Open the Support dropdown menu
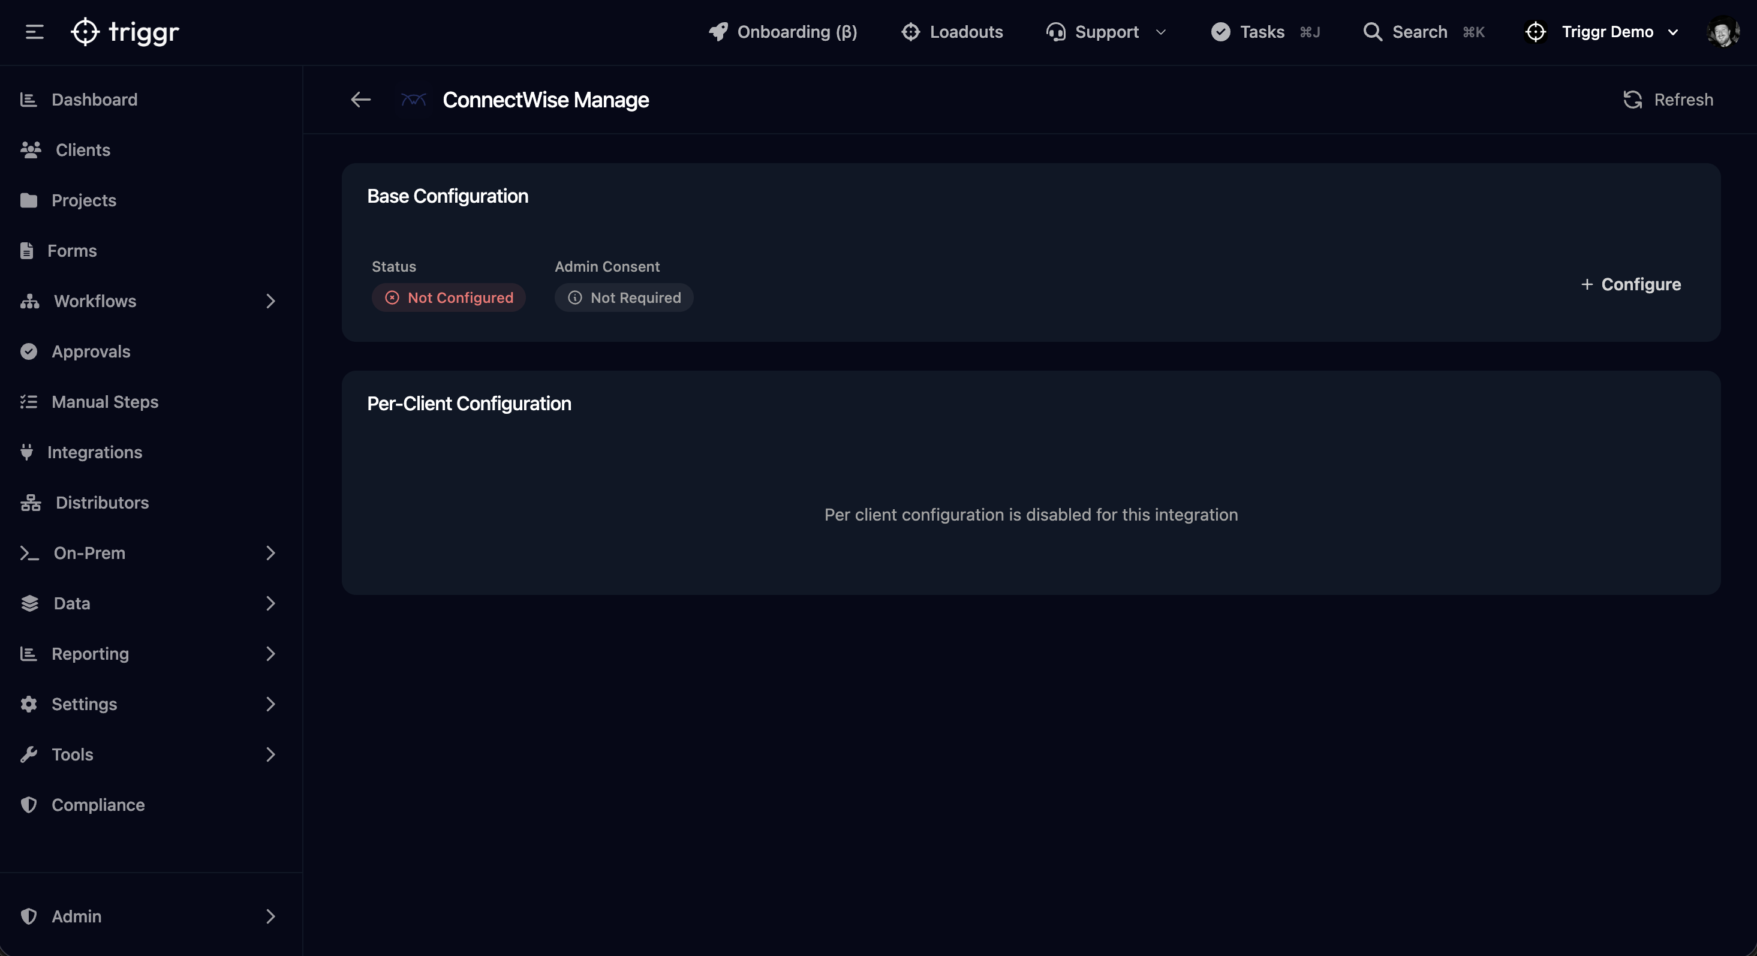The height and width of the screenshot is (956, 1757). pyautogui.click(x=1106, y=31)
